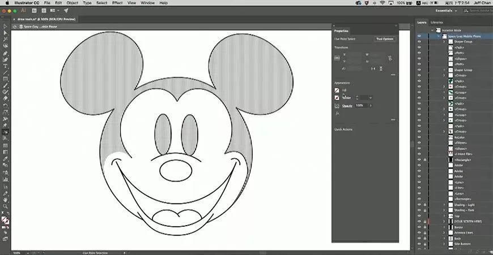Unlock the Side Buttons layer
Viewport: 493px width, 255px height.
pos(425,244)
